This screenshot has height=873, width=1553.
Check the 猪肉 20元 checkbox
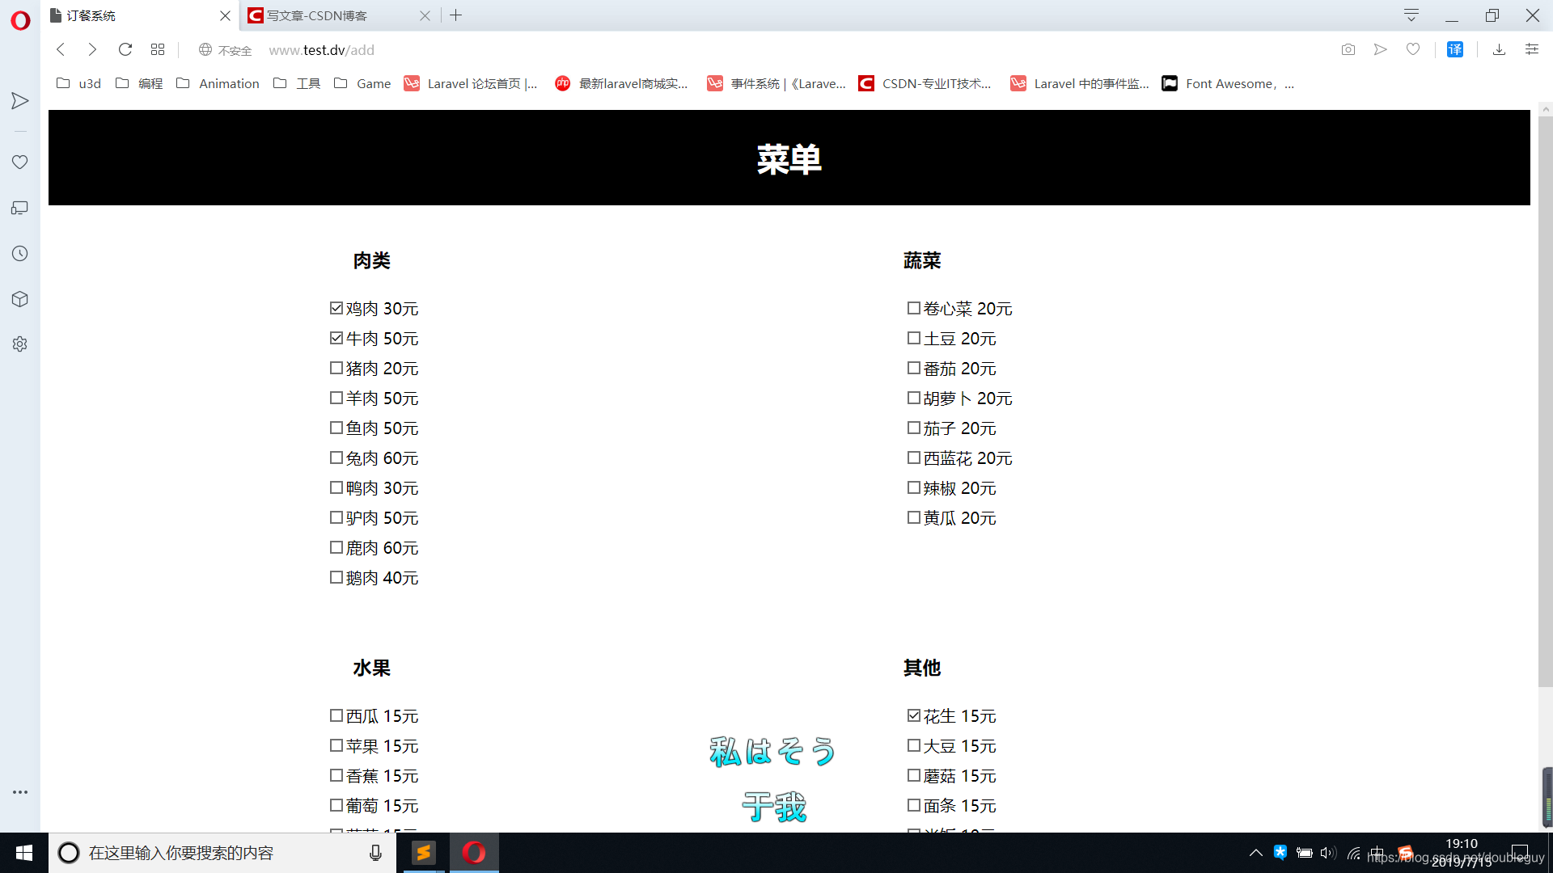click(x=336, y=368)
